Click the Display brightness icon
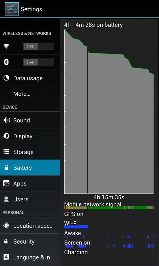Screen dimensions: 159x266 pyautogui.click(x=6, y=136)
